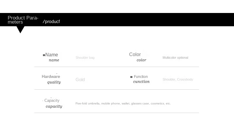Click the Capacity label
Viewport: 234px width, 136px height.
(x=52, y=101)
